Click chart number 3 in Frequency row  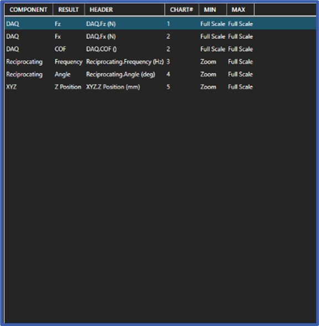(168, 62)
